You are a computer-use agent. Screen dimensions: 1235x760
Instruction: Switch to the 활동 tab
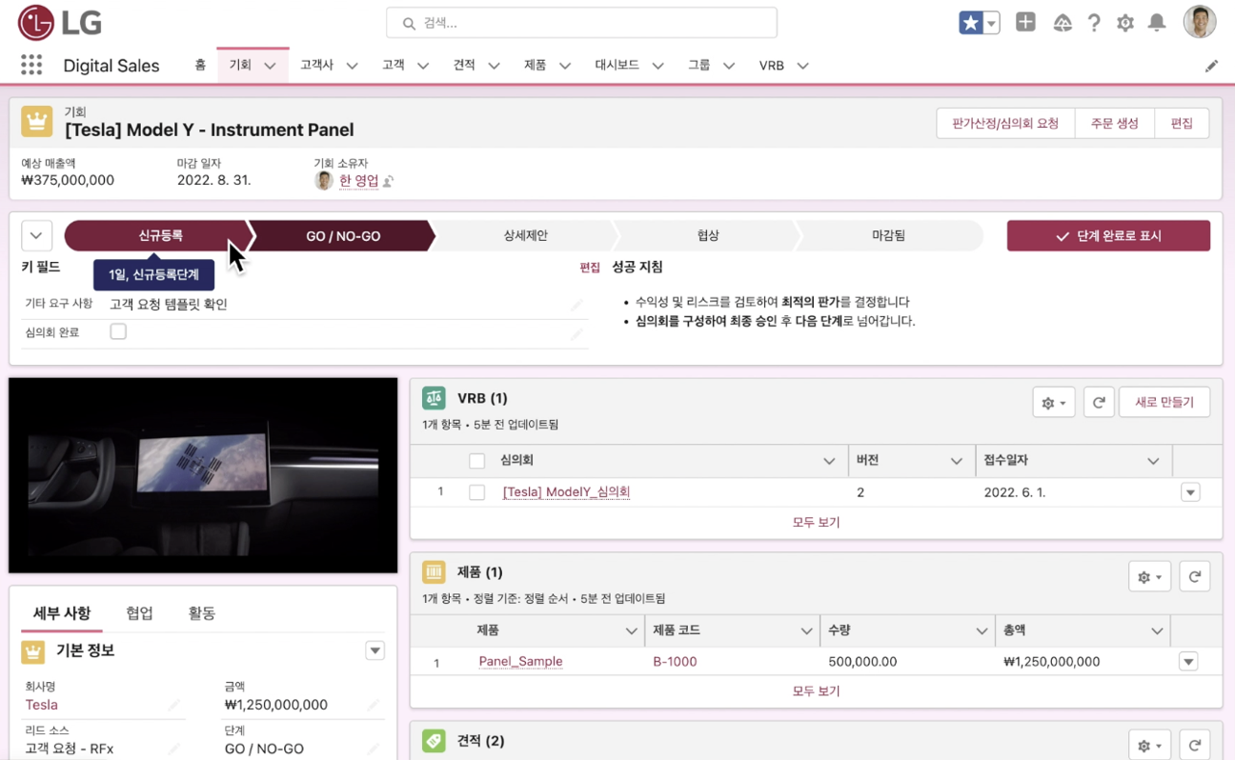click(x=201, y=613)
